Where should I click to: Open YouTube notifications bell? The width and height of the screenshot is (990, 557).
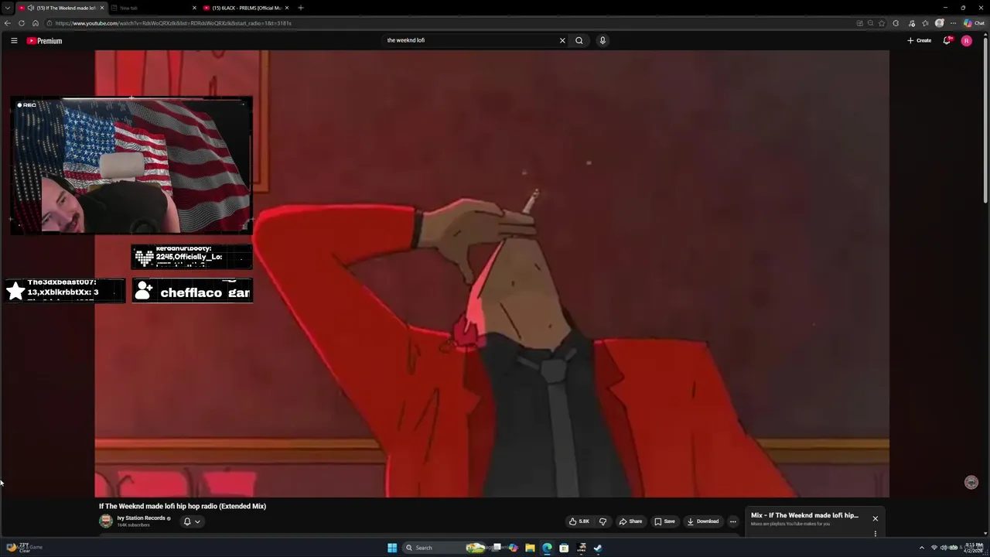(947, 40)
